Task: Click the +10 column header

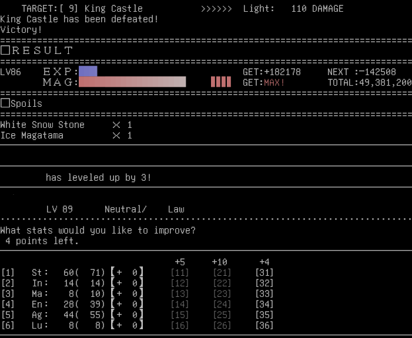Action: (x=219, y=262)
